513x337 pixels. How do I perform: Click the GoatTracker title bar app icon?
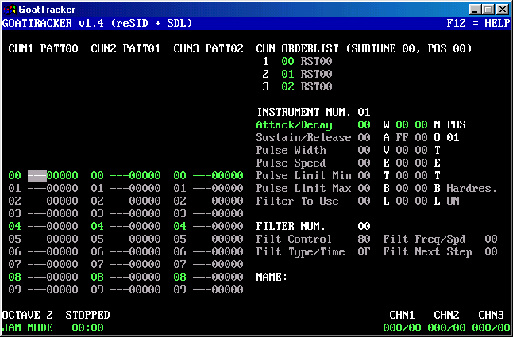point(9,10)
